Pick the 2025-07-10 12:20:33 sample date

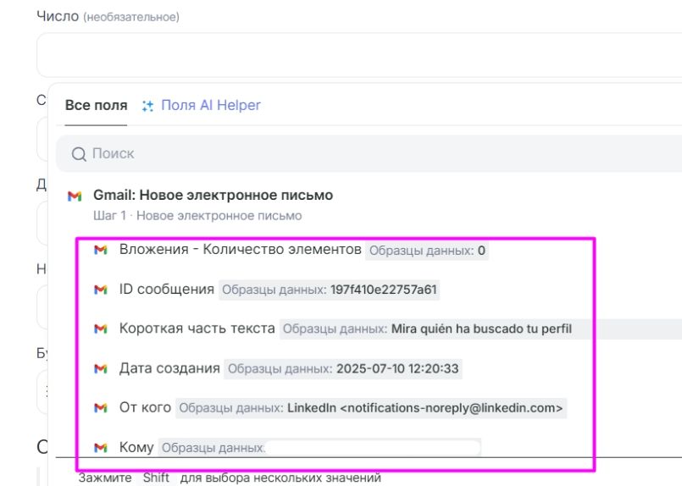click(398, 368)
